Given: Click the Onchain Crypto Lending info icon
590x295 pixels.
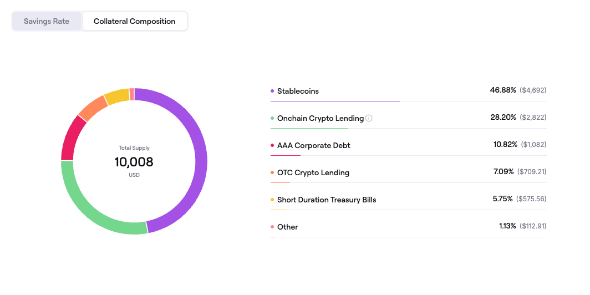Looking at the screenshot, I should point(369,118).
